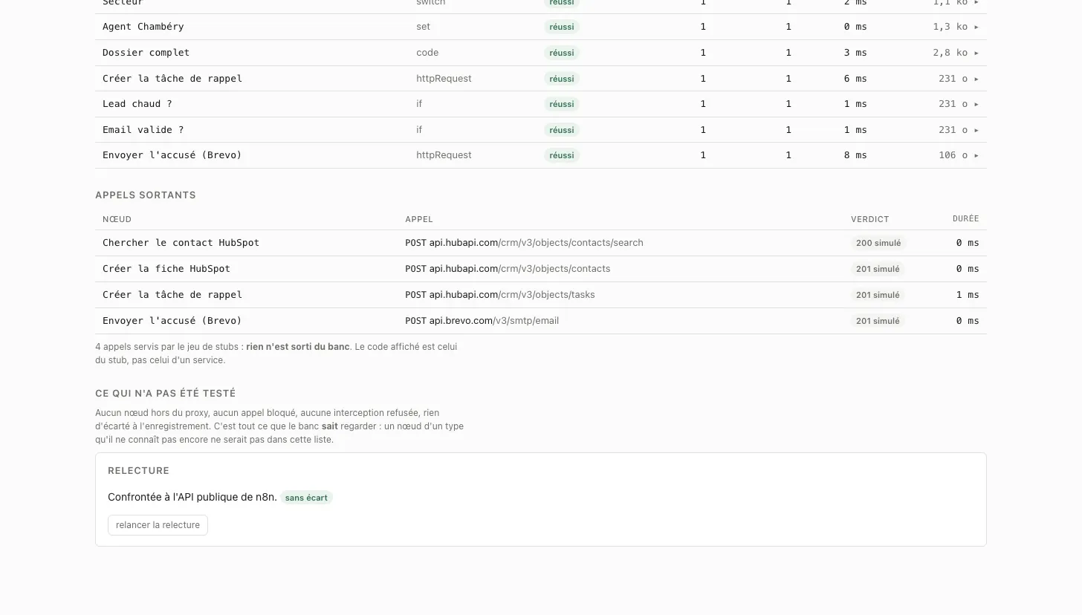Select the 'sans écart' badge
Screen dimensions: 1082x615
click(306, 498)
